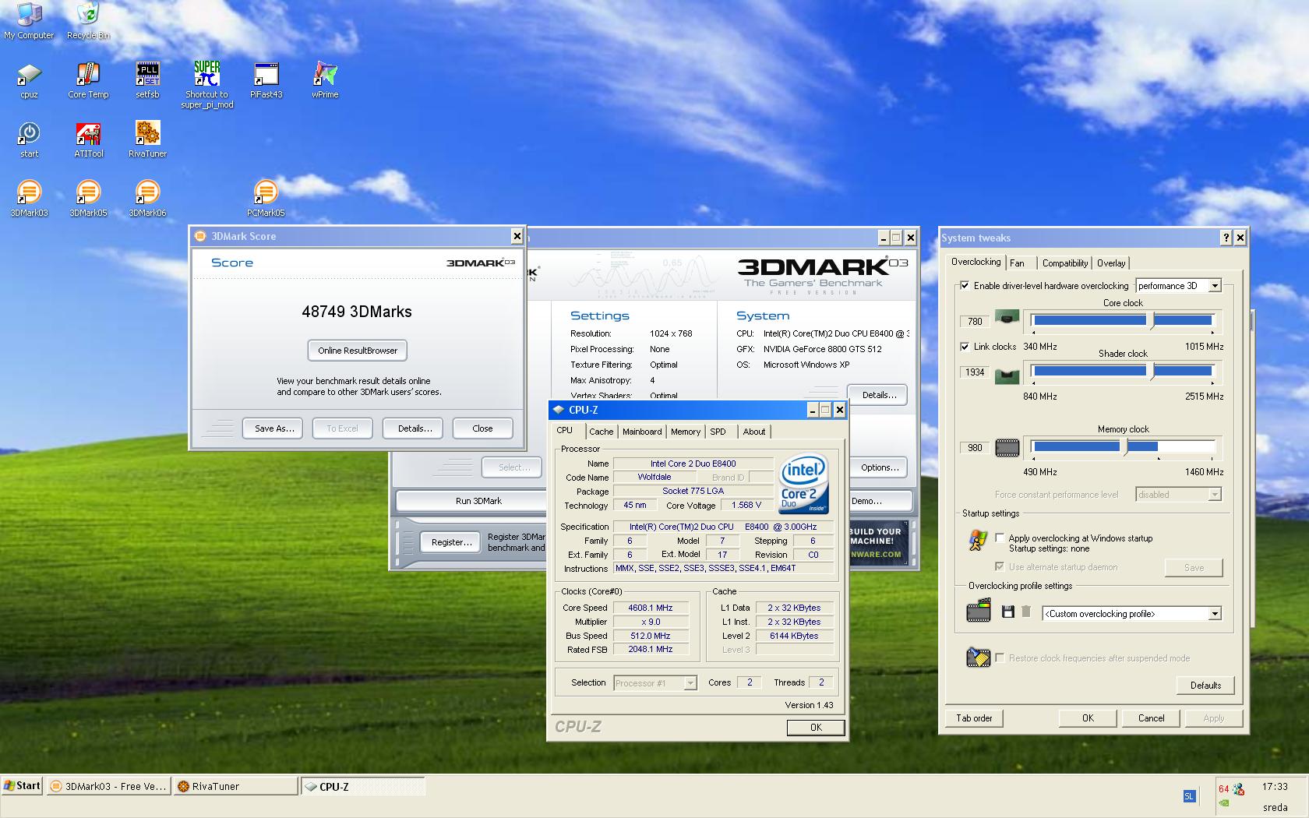1309x818 pixels.
Task: Click the temperature tray icon showing 64
Action: (1224, 789)
